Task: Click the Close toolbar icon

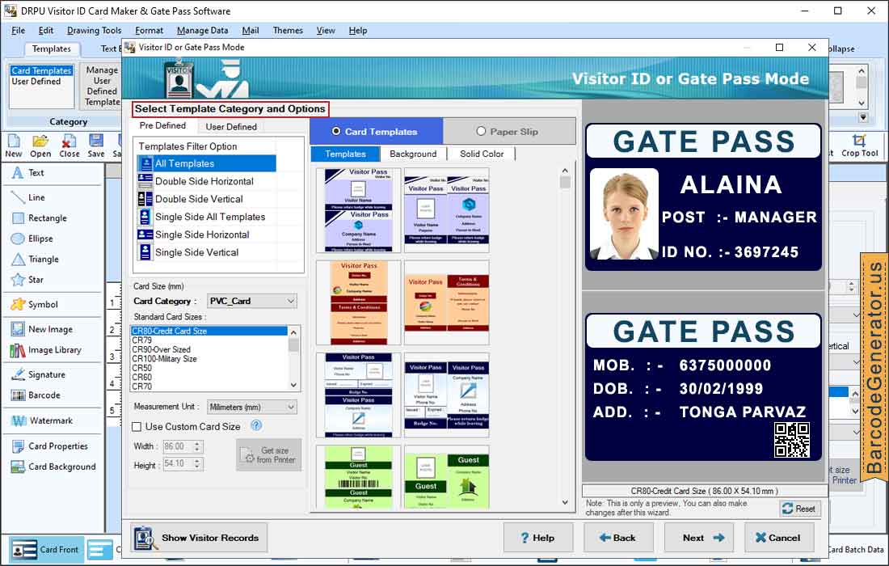Action: (70, 146)
